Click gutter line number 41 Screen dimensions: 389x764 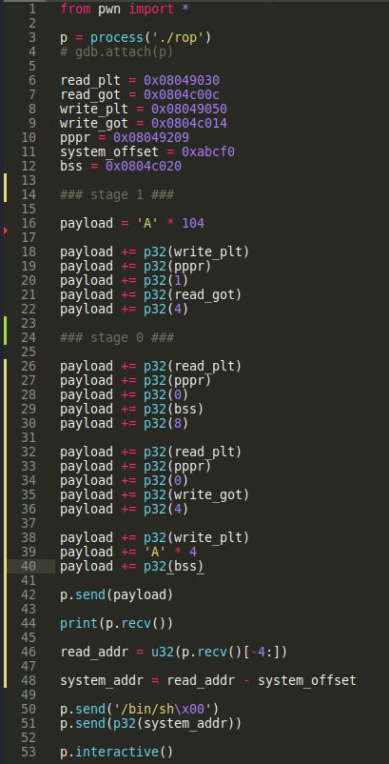(29, 580)
